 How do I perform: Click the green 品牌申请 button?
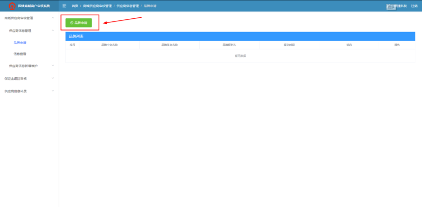[79, 23]
